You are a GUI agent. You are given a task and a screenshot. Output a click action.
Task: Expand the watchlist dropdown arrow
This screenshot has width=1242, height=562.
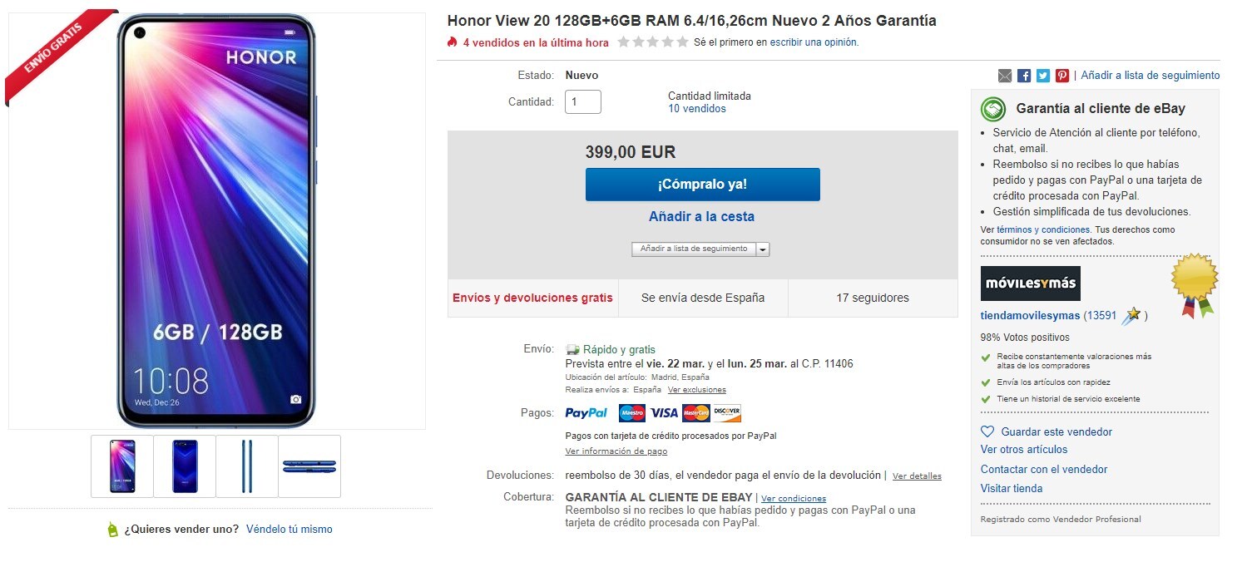[x=763, y=249]
